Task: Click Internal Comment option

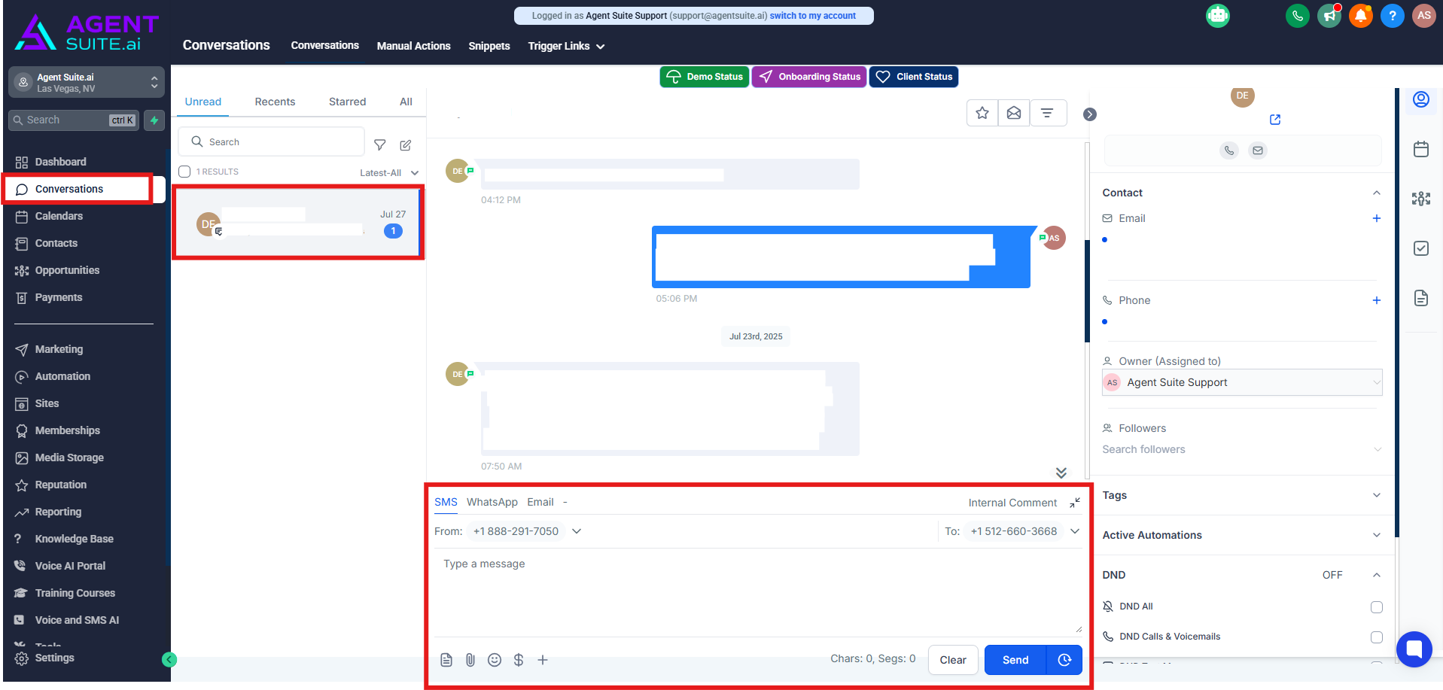Action: coord(1012,503)
